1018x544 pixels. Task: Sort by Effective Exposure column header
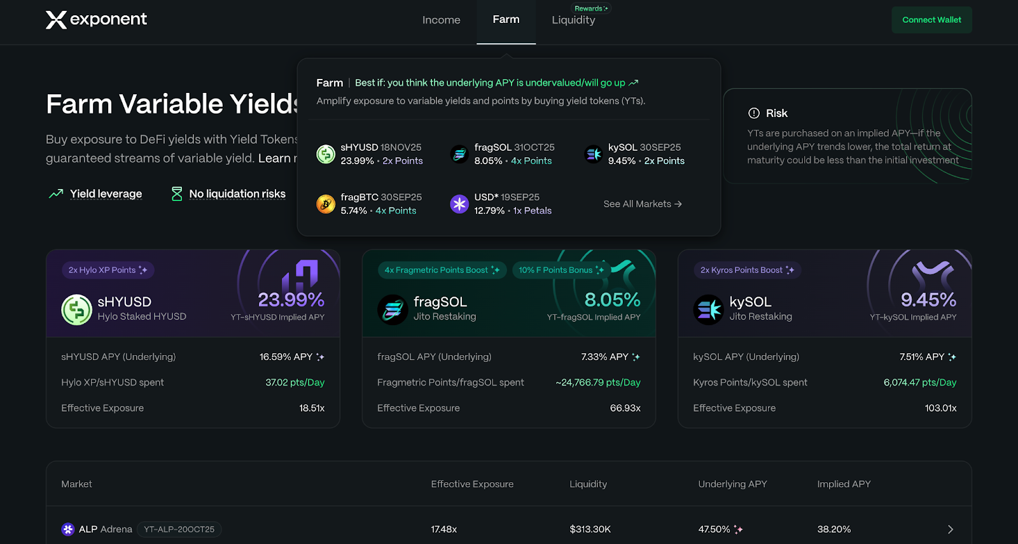click(472, 484)
